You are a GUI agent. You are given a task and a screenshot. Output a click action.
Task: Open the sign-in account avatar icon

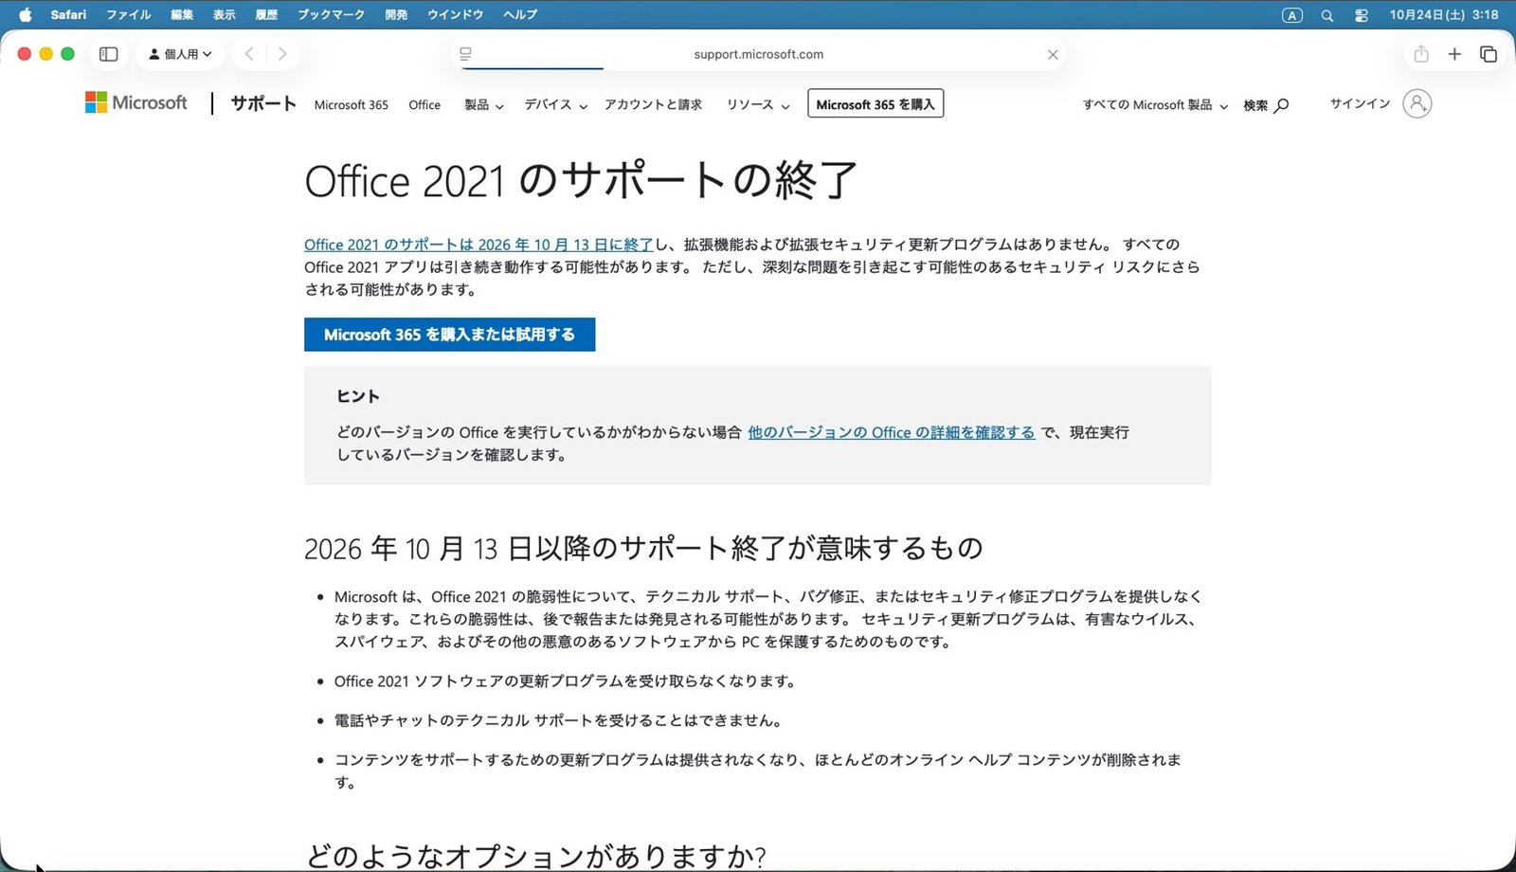(1417, 103)
